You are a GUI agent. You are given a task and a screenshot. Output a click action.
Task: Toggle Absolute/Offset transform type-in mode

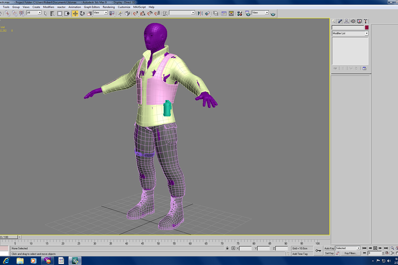[233, 248]
